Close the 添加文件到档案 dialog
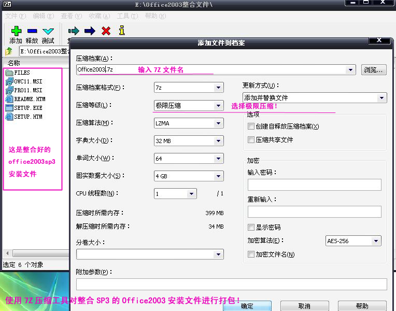The width and height of the screenshot is (396, 311). [x=379, y=40]
